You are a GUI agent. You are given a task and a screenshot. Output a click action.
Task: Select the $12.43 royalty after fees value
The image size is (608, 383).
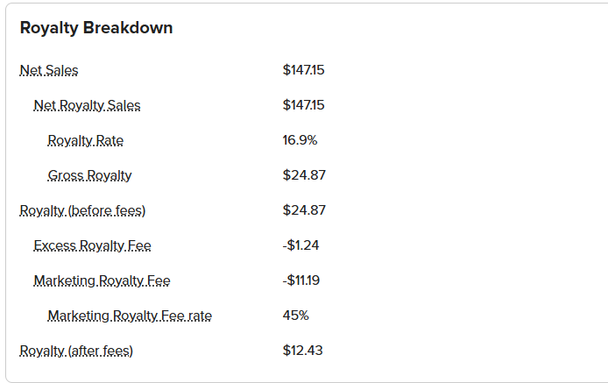click(302, 351)
